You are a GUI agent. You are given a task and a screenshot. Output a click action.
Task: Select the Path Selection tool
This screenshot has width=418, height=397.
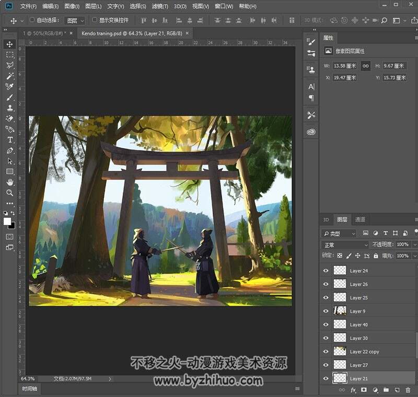click(x=10, y=161)
